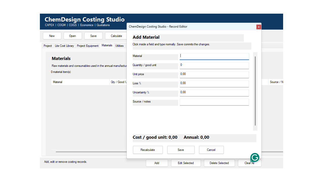Click the materials table horizontal scrollbar

pos(91,152)
